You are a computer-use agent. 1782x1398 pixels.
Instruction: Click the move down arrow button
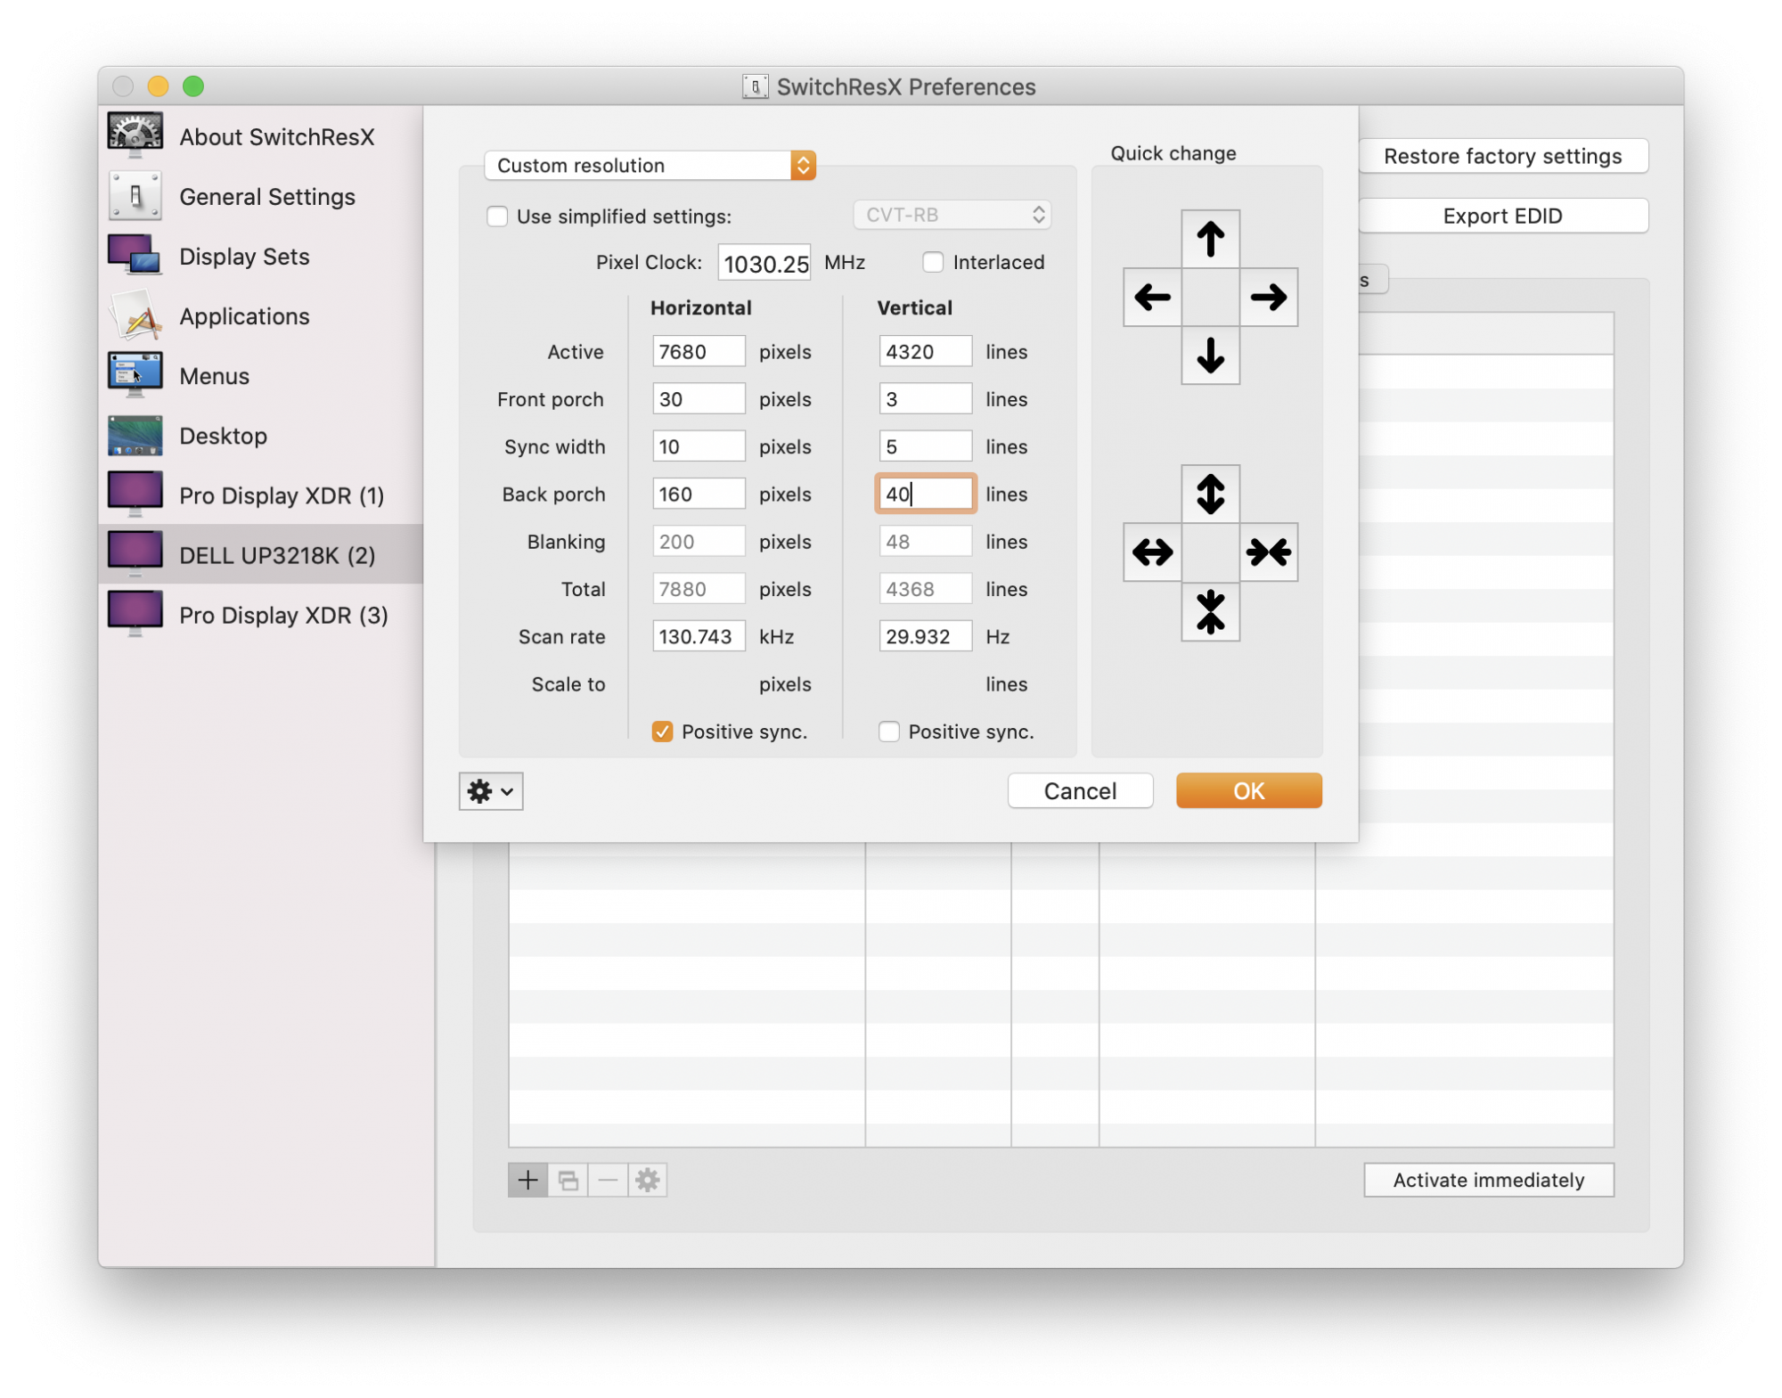click(1209, 355)
